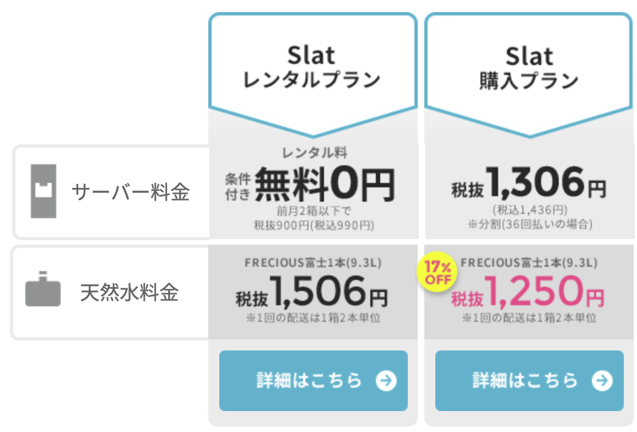
Task: Click the サーバー料金 row label
Action: click(x=131, y=192)
